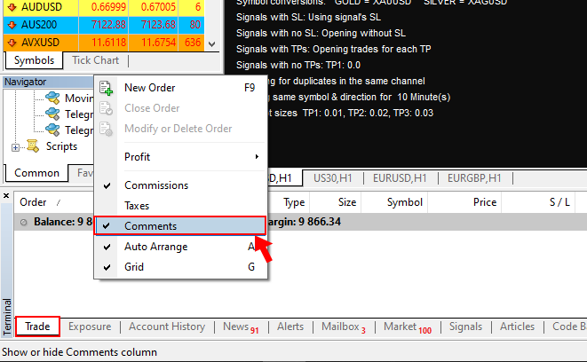The width and height of the screenshot is (587, 362).
Task: Click the AUS200 down-arrow symbol icon
Action: [12, 24]
